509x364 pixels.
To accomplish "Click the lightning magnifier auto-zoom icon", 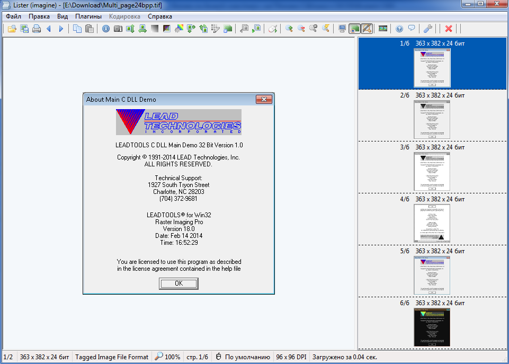I will tap(326, 29).
